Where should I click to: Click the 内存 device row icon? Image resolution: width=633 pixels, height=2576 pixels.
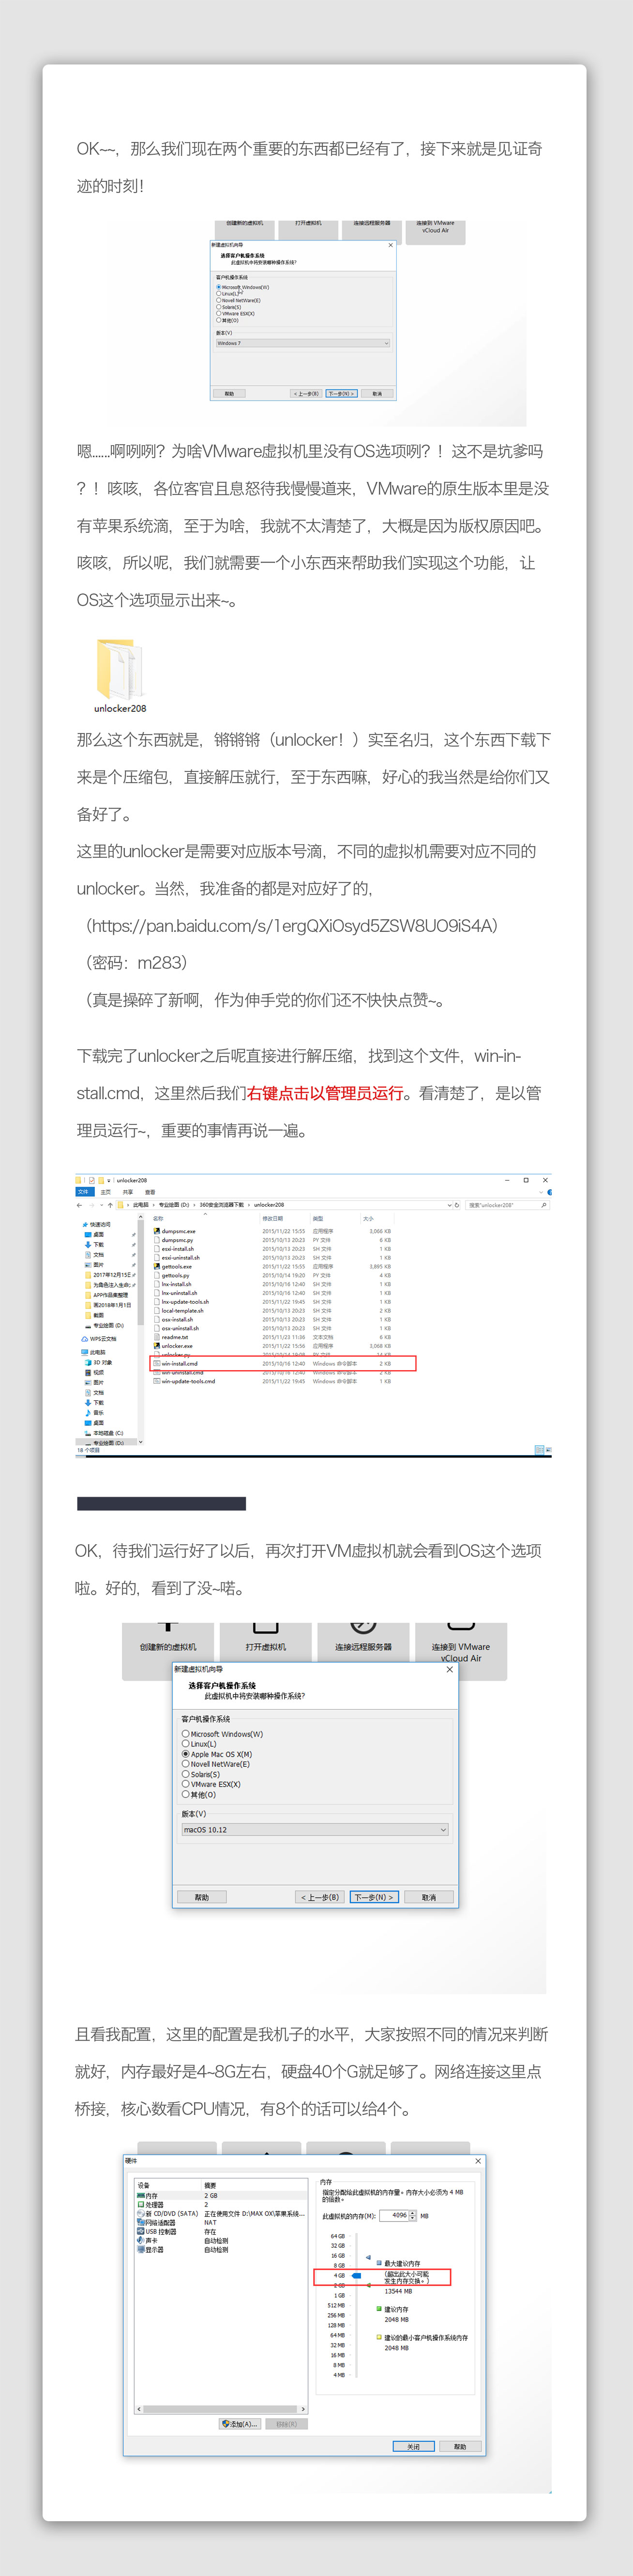(x=141, y=2195)
